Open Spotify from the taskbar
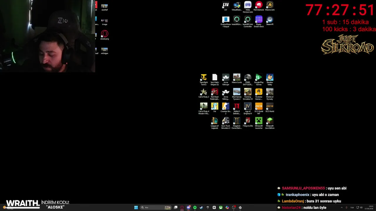 pos(195,207)
